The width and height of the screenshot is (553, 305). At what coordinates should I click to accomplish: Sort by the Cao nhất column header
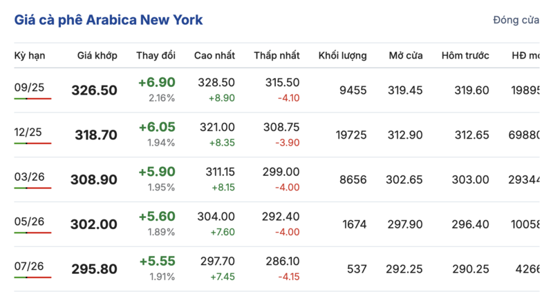[214, 55]
